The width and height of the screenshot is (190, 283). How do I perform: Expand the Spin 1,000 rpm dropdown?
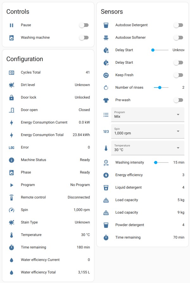point(148,131)
